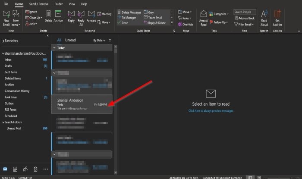Delete the selected message

[48, 16]
